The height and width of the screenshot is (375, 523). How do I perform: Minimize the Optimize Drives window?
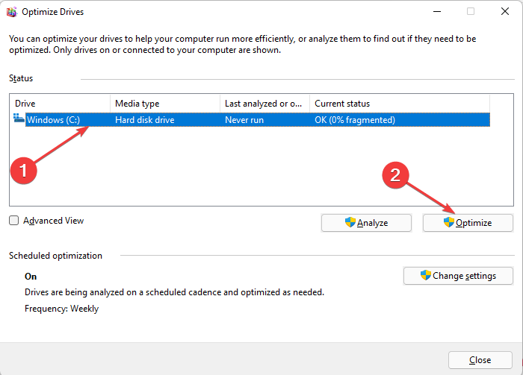pyautogui.click(x=435, y=12)
